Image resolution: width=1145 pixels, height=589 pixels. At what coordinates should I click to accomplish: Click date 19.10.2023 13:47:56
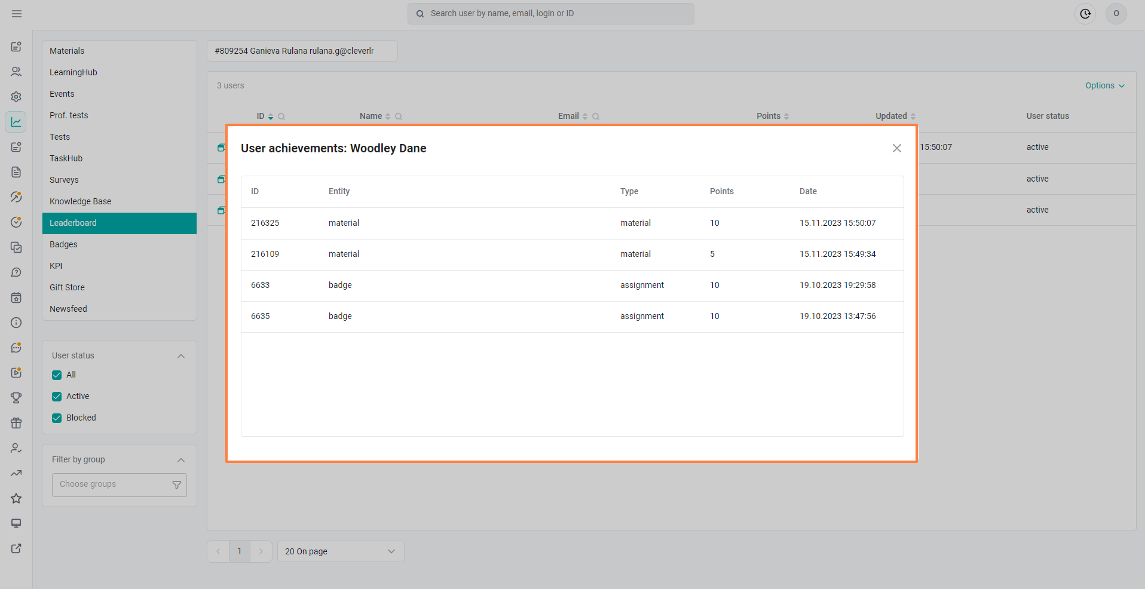(x=838, y=316)
